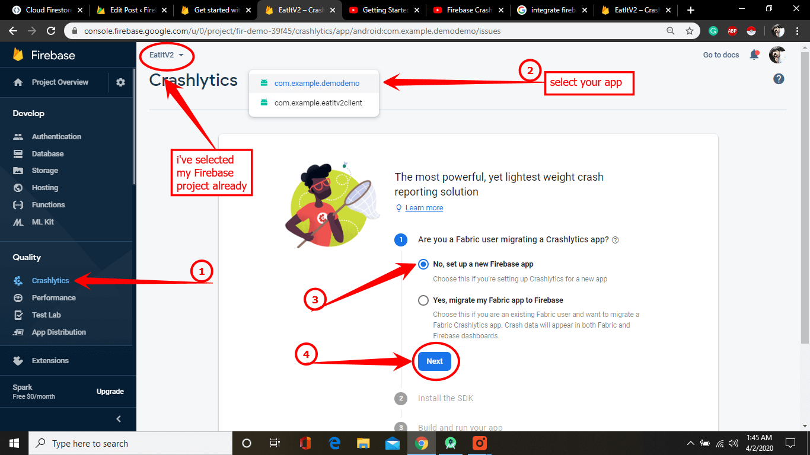Screen dimensions: 810x455
Task: Click Go to docs link
Action: 721,55
